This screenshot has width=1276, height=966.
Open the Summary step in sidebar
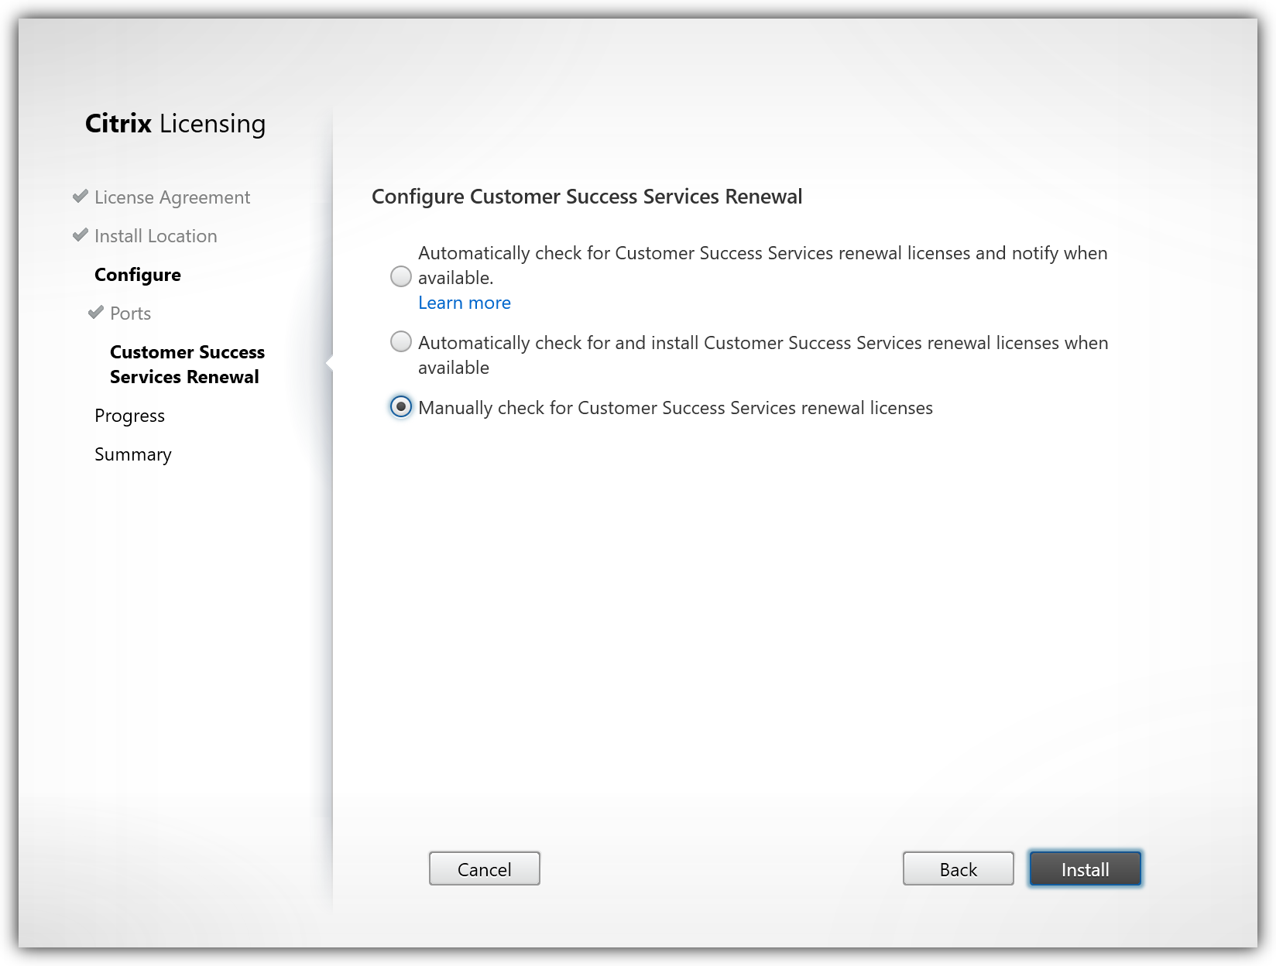(132, 454)
